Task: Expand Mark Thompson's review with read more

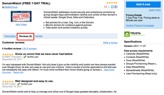Action: [109, 70]
